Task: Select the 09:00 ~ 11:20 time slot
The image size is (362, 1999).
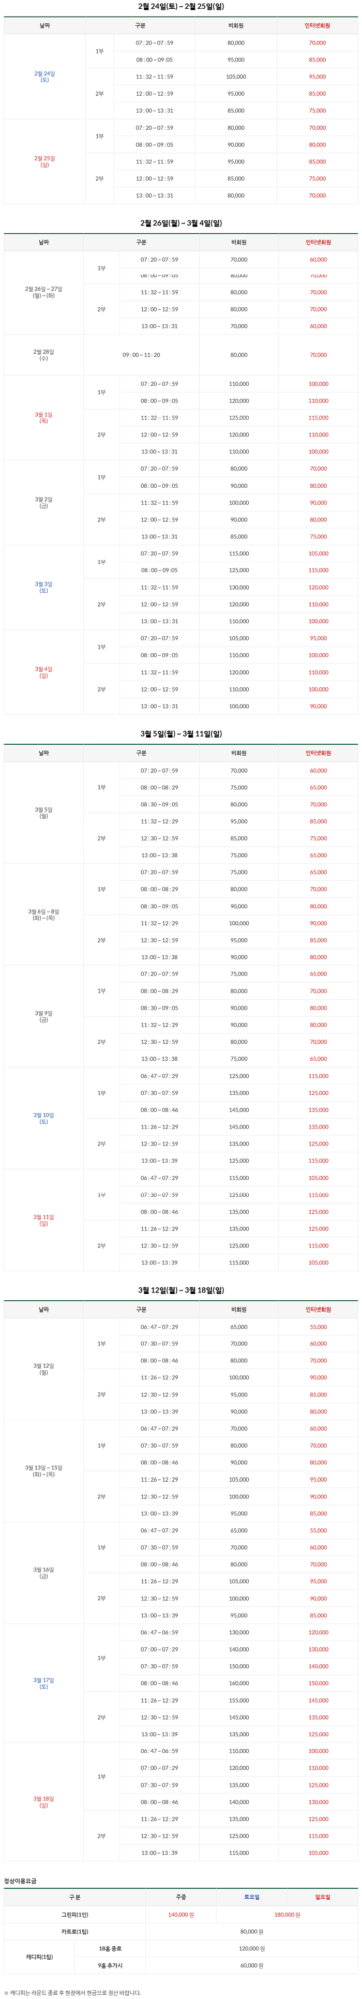Action: pyautogui.click(x=141, y=355)
